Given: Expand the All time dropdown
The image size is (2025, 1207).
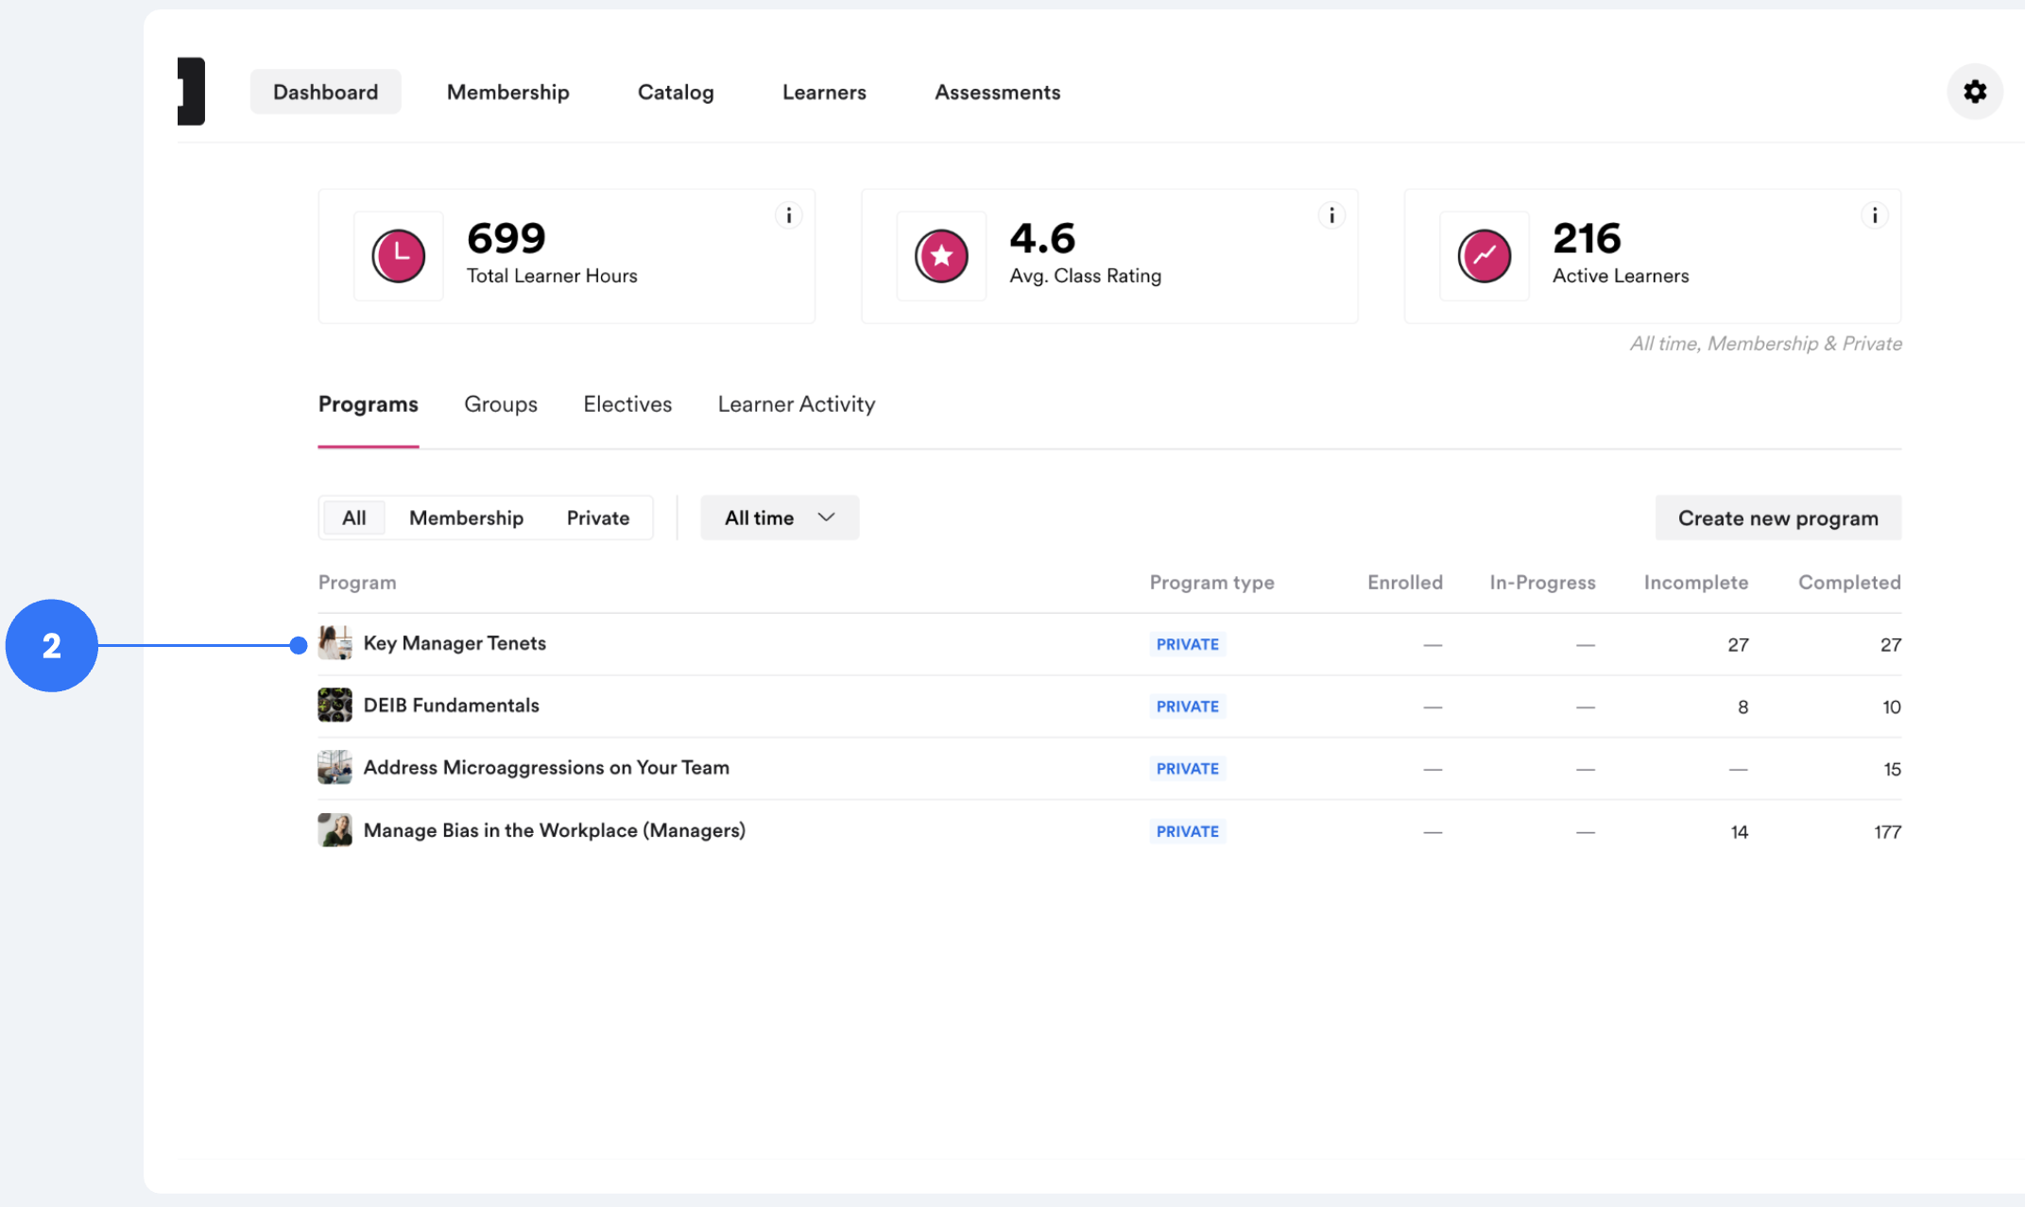Looking at the screenshot, I should tap(780, 518).
